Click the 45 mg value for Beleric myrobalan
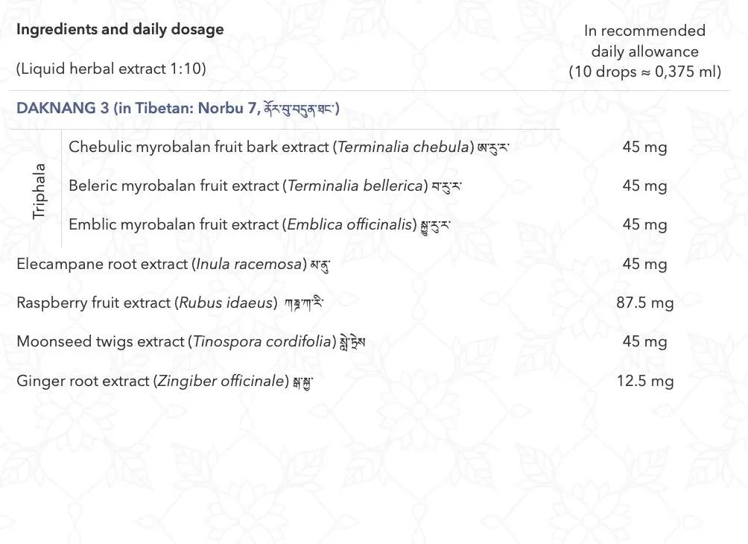 (x=644, y=186)
